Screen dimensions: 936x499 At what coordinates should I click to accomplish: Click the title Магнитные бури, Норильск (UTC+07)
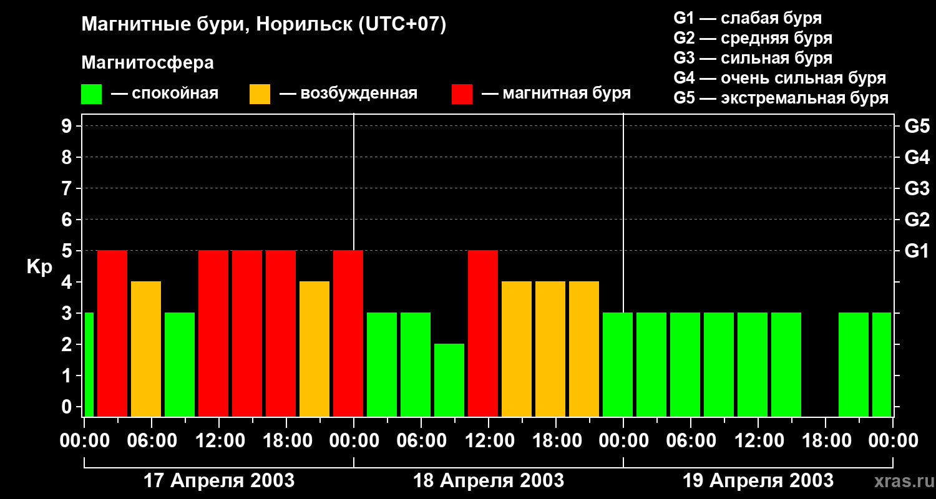tap(264, 26)
